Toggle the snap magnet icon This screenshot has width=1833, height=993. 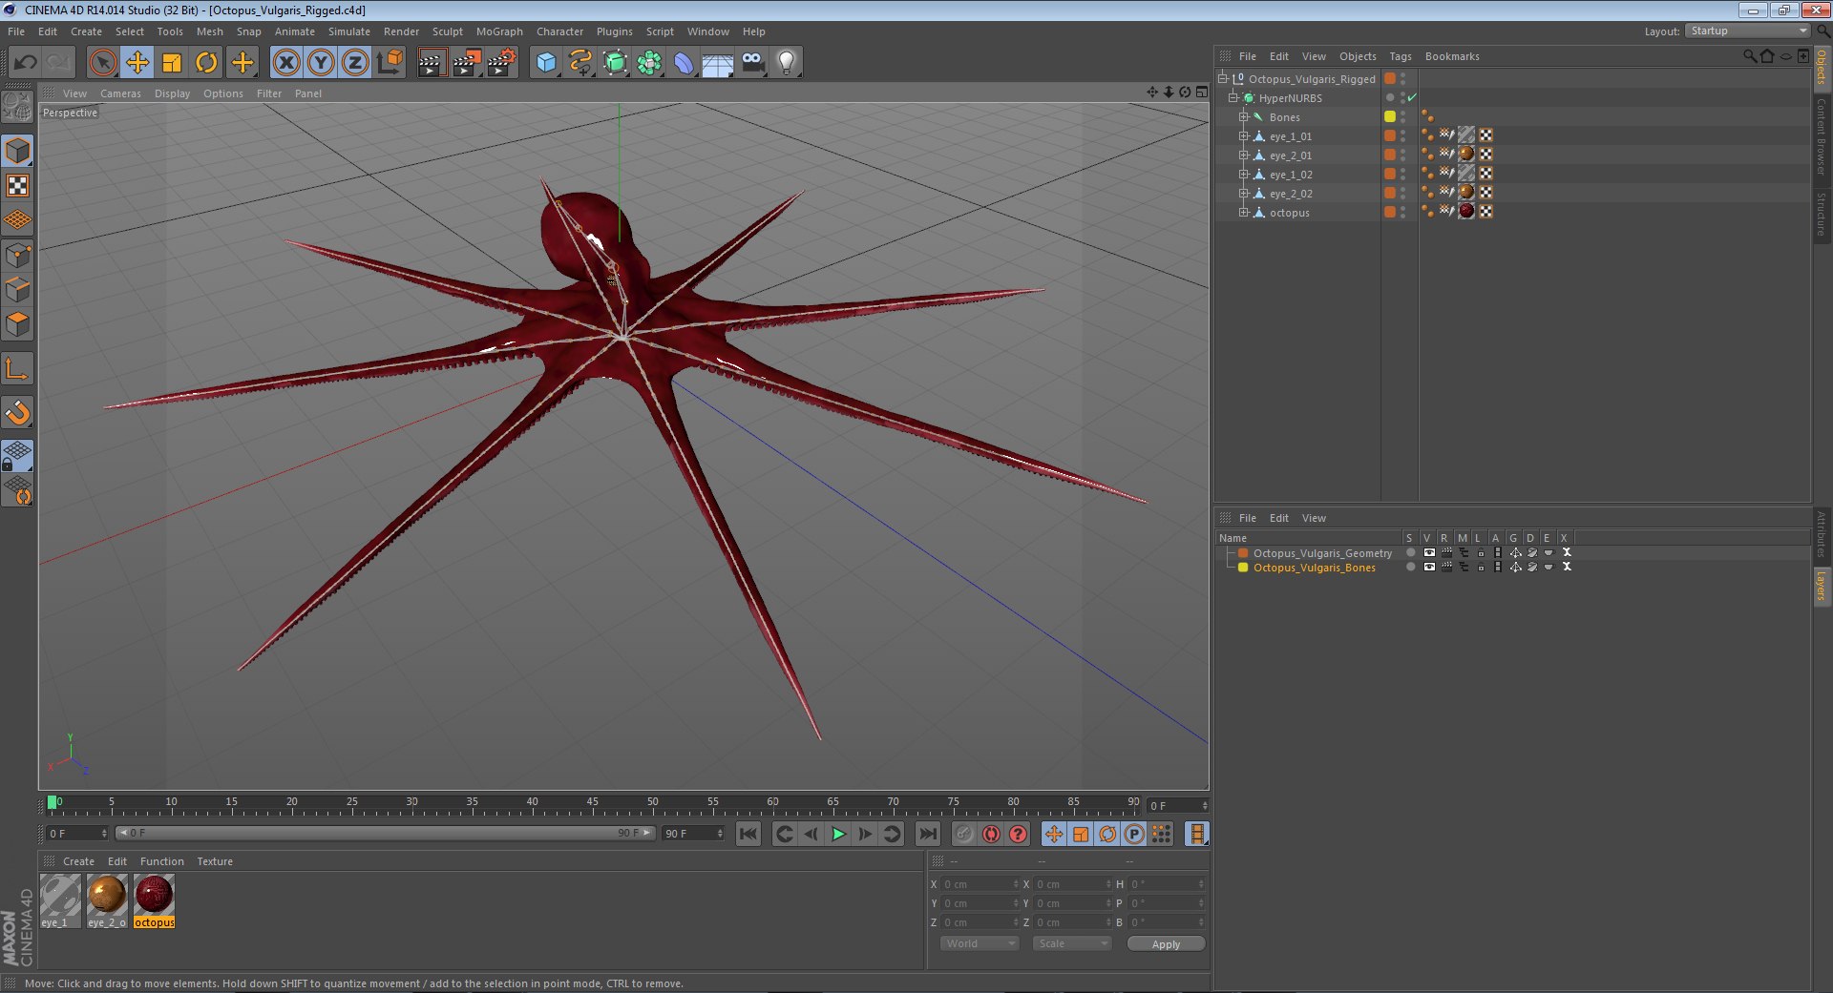coord(17,412)
